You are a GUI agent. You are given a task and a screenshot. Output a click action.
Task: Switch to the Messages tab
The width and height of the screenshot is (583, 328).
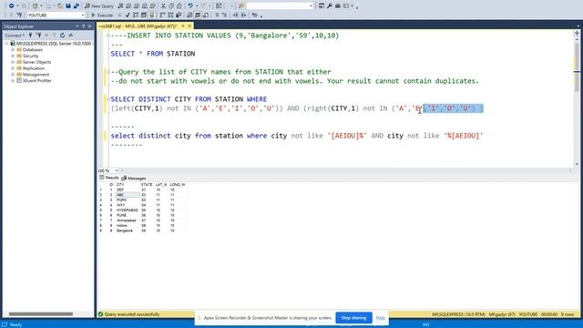click(x=134, y=179)
